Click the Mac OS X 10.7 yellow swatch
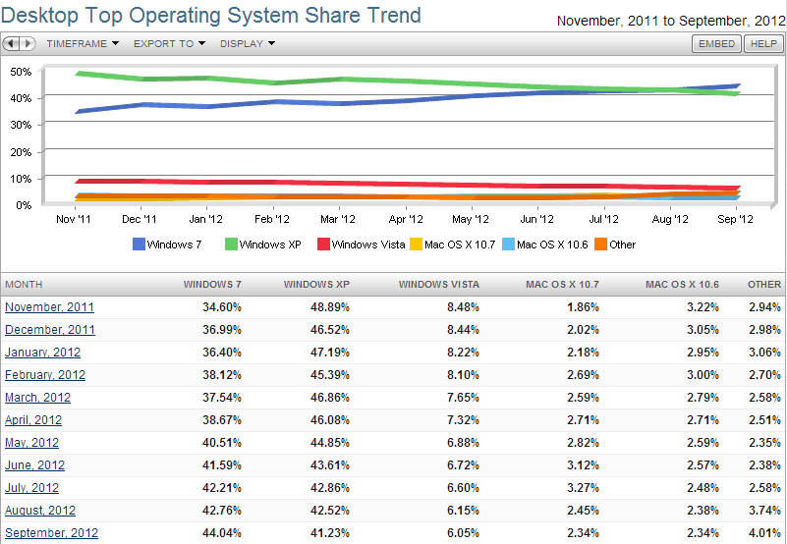This screenshot has height=544, width=787. (416, 245)
